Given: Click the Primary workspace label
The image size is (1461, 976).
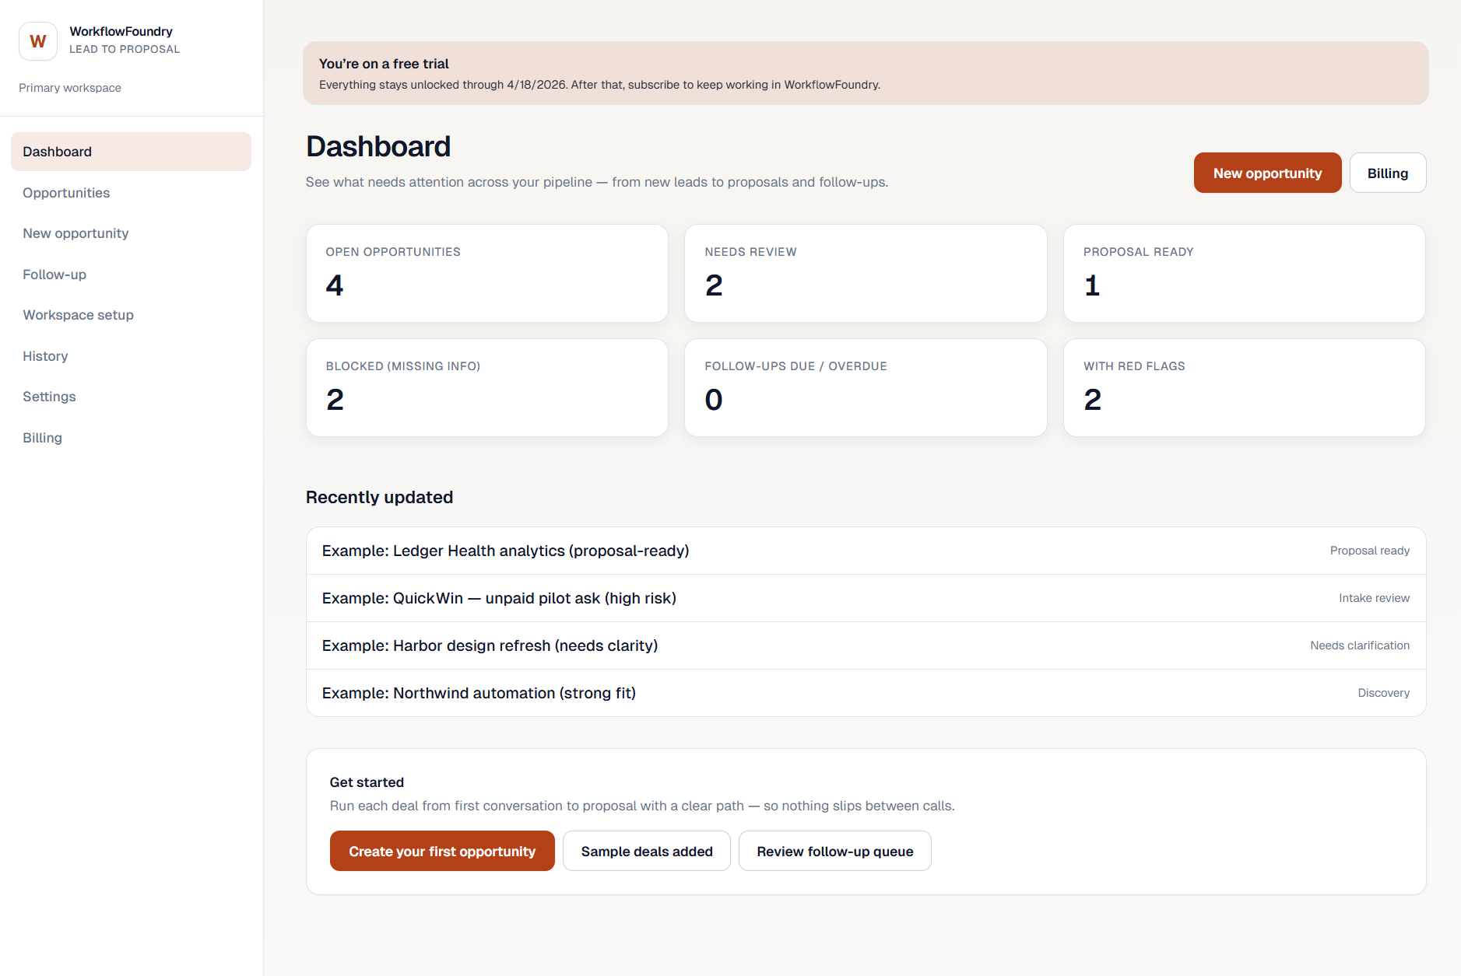Looking at the screenshot, I should [x=69, y=87].
